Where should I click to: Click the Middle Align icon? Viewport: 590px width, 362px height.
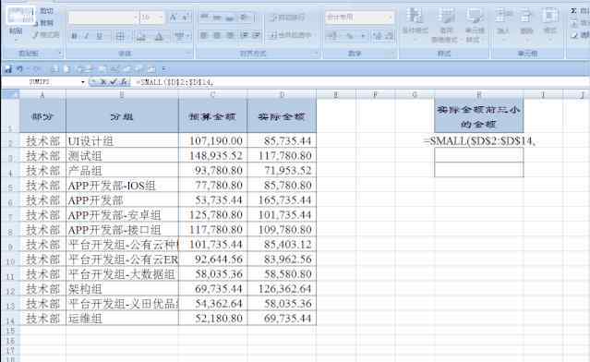(217, 18)
